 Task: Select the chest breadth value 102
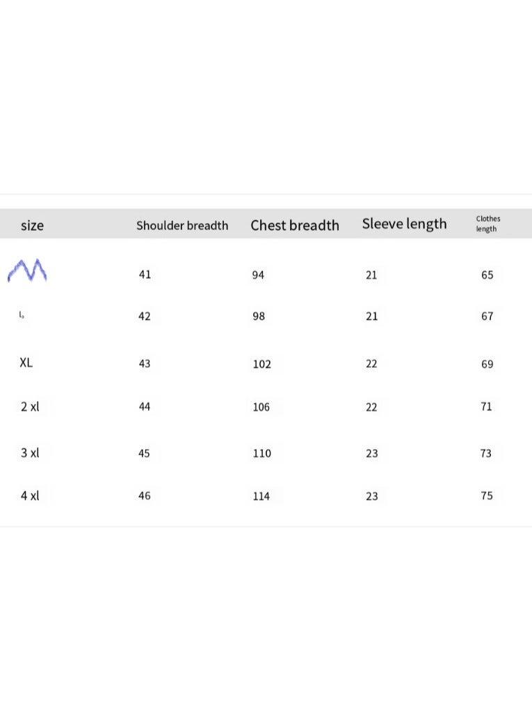262,364
